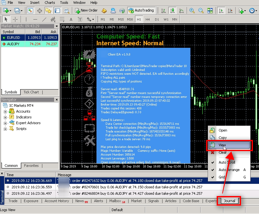Select the text annotation tool

point(71,19)
